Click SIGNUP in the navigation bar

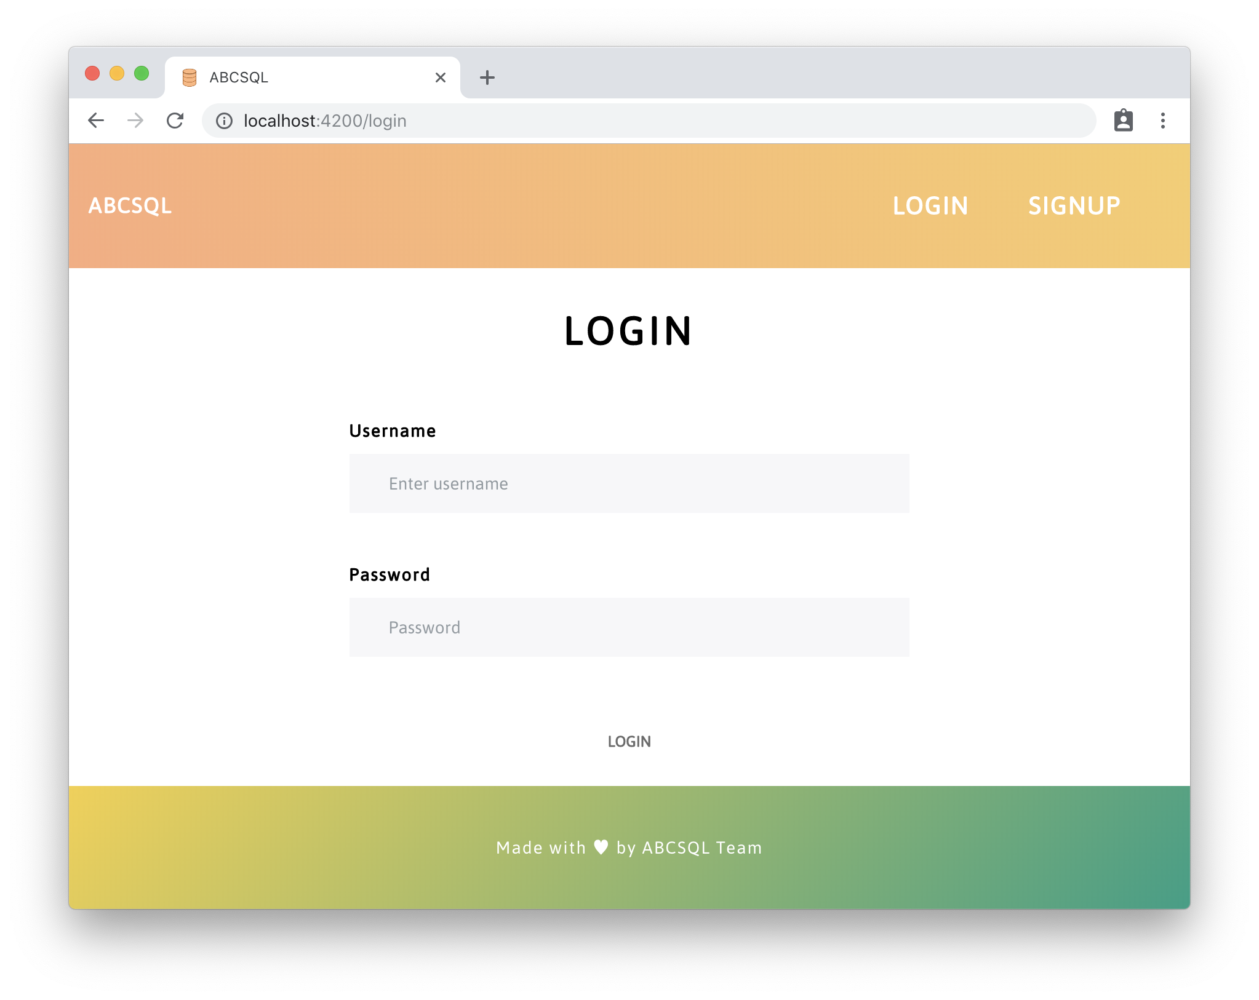point(1074,206)
